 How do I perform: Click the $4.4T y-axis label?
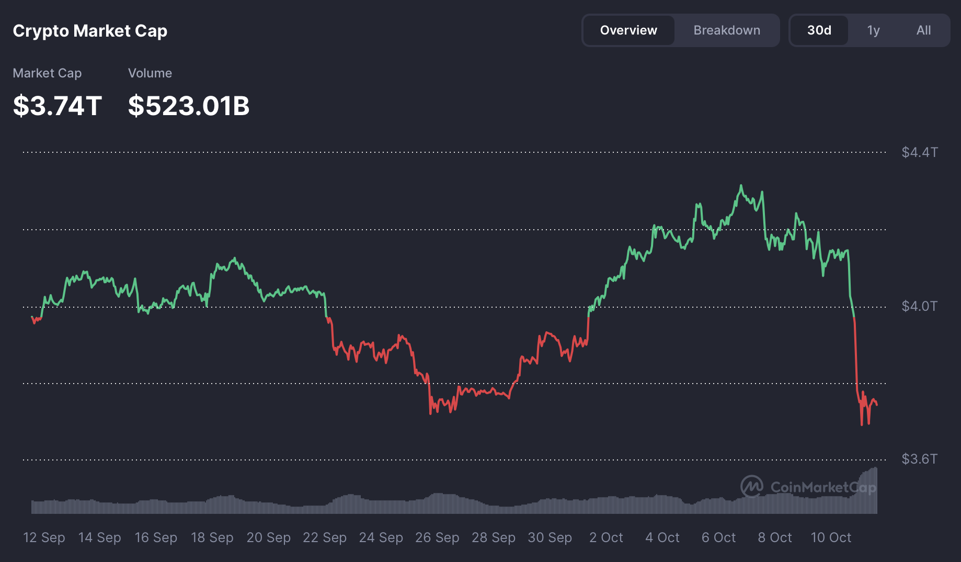pyautogui.click(x=919, y=152)
